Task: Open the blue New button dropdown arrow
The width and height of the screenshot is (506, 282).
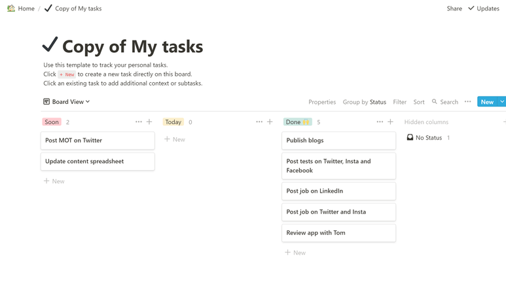Action: [502, 101]
